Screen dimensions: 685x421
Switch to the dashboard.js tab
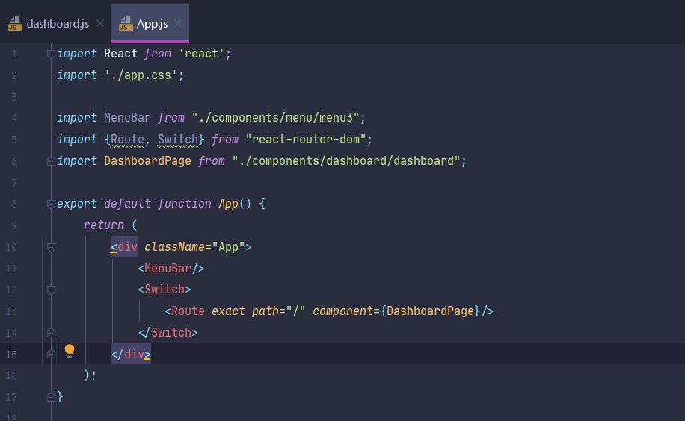click(x=55, y=24)
